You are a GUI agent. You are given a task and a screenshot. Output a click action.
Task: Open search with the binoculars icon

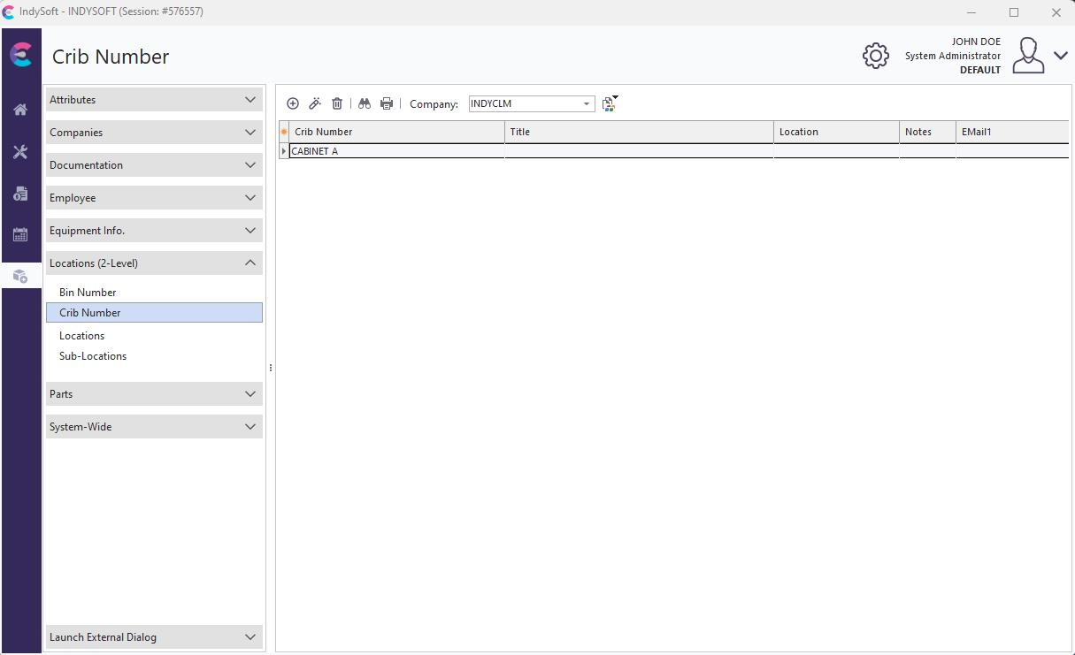point(365,103)
